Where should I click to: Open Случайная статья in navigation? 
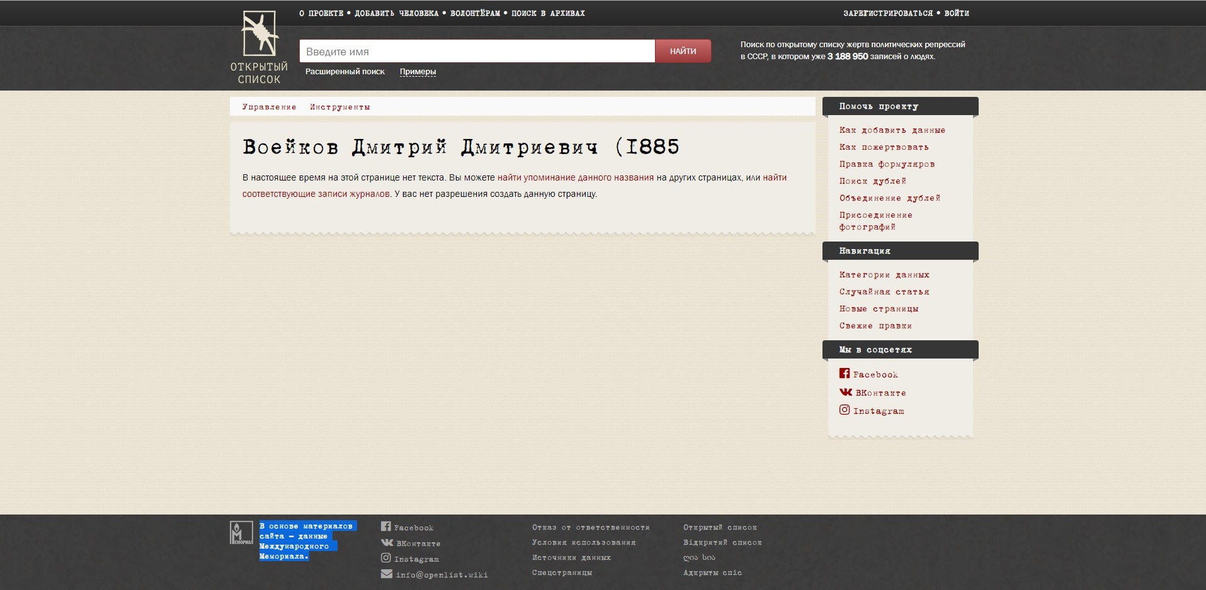[884, 292]
